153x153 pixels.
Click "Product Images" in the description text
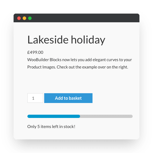point(42,67)
